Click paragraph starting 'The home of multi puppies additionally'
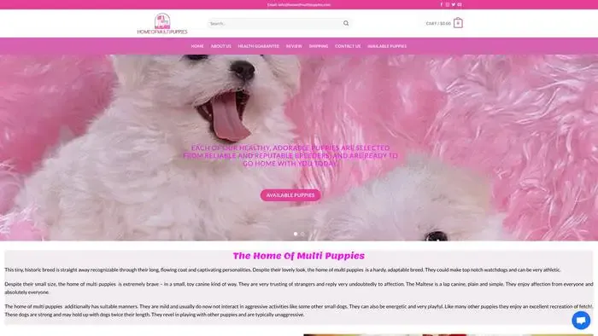Image resolution: width=598 pixels, height=336 pixels. click(299, 310)
